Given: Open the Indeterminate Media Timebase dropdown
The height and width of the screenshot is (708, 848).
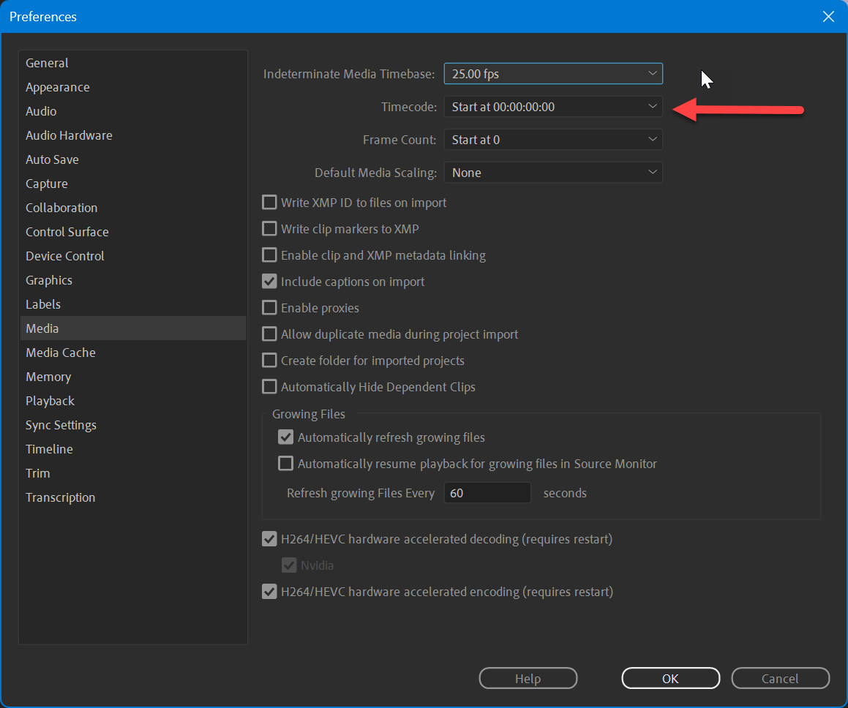Looking at the screenshot, I should 552,73.
